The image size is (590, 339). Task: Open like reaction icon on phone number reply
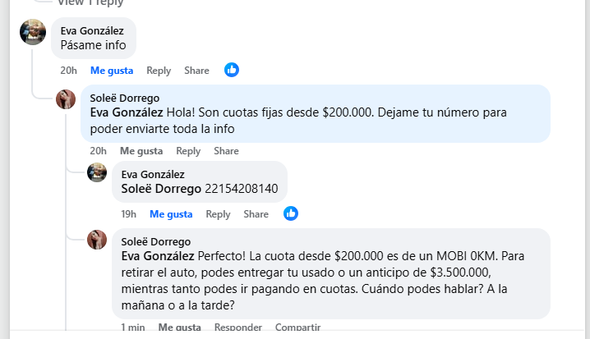click(291, 213)
